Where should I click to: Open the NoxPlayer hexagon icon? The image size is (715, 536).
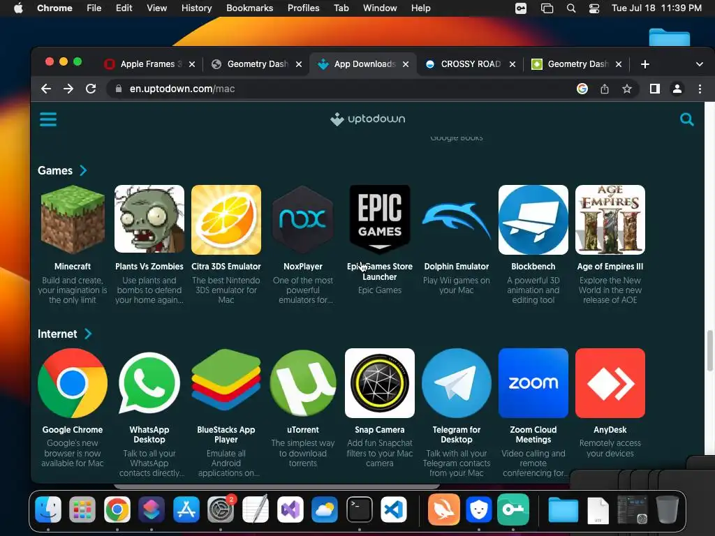click(303, 220)
